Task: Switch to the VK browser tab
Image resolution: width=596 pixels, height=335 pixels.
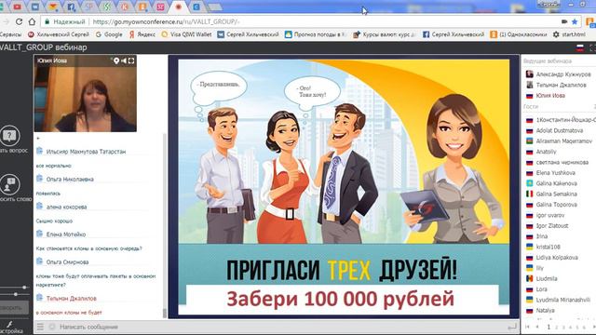Action: [x=35, y=7]
